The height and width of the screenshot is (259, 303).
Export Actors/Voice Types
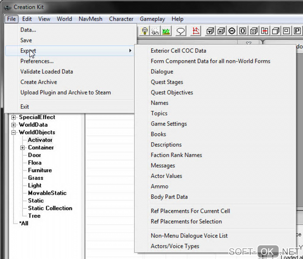[215, 246]
